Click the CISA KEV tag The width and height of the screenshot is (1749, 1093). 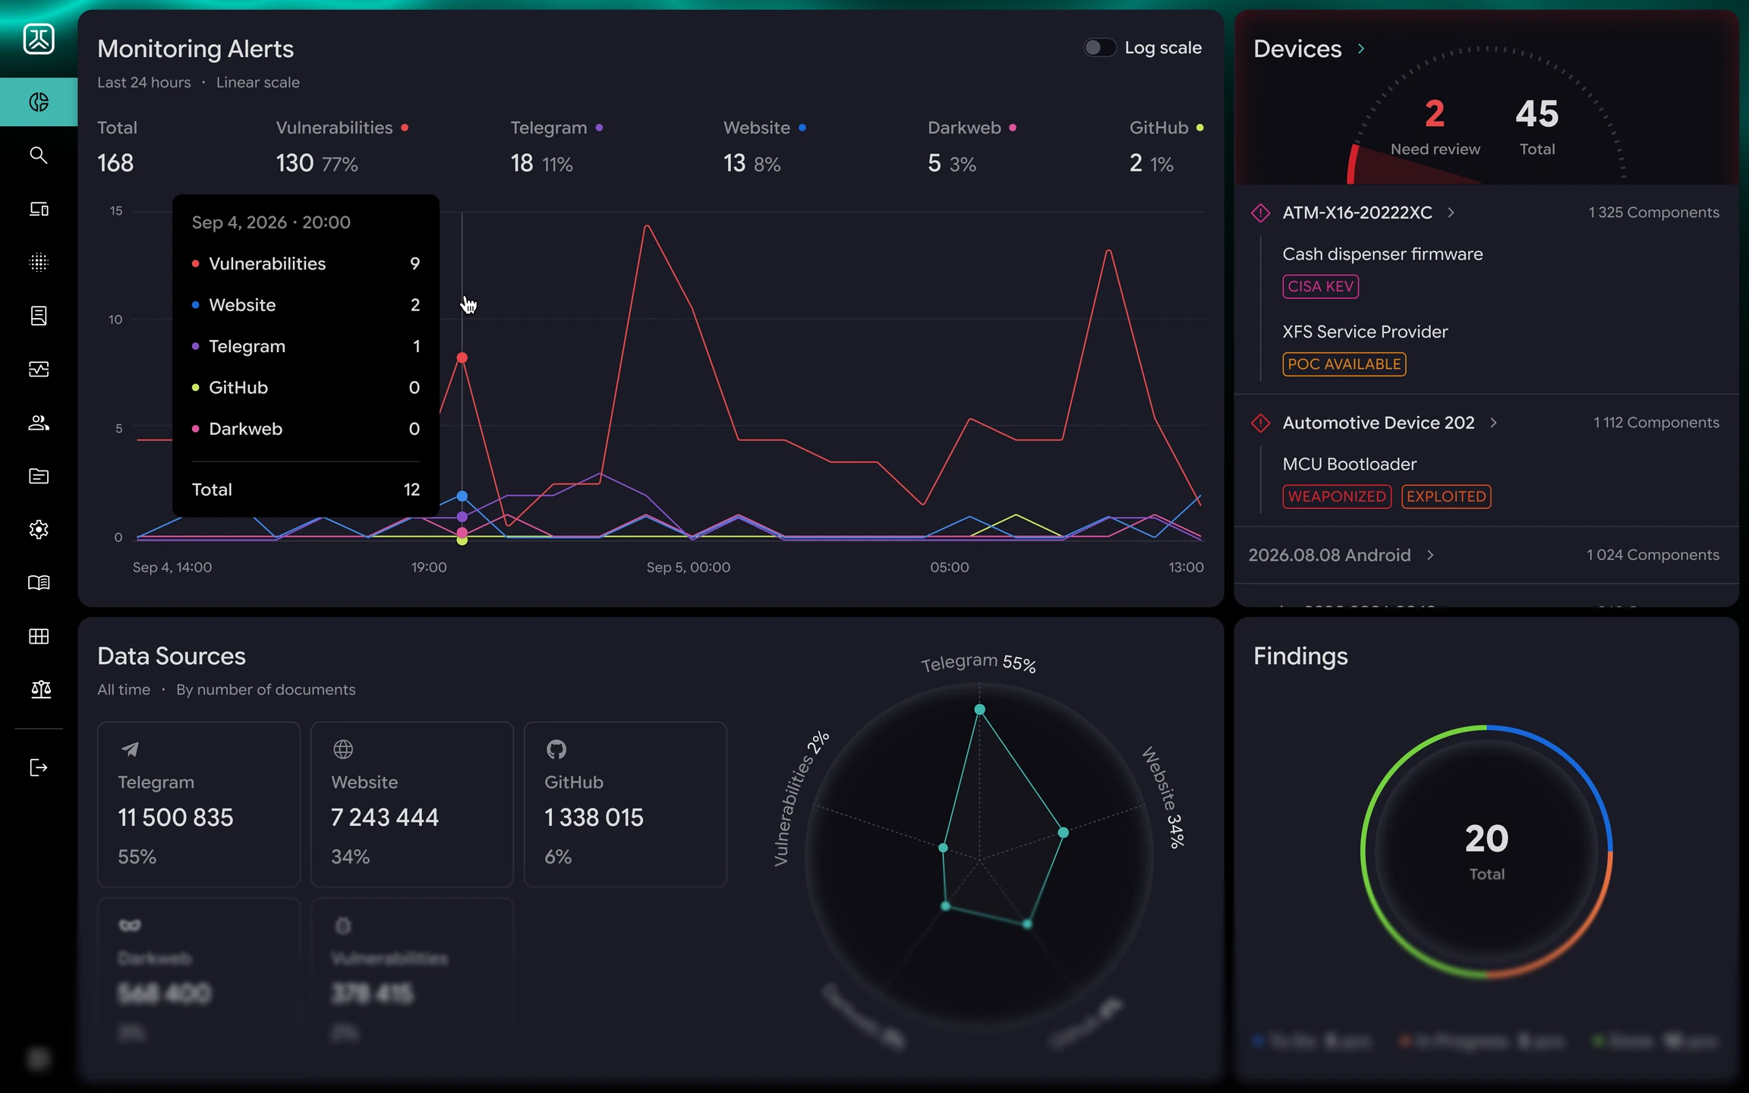pos(1321,286)
